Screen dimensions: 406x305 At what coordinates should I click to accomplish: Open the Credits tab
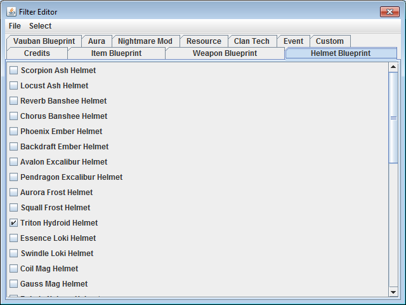coord(37,53)
